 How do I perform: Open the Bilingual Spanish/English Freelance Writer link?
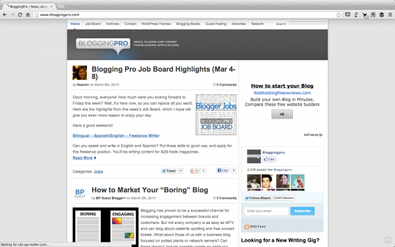pyautogui.click(x=116, y=136)
